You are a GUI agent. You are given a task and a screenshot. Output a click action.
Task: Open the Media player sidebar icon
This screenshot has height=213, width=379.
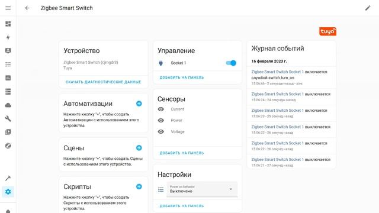point(8,132)
